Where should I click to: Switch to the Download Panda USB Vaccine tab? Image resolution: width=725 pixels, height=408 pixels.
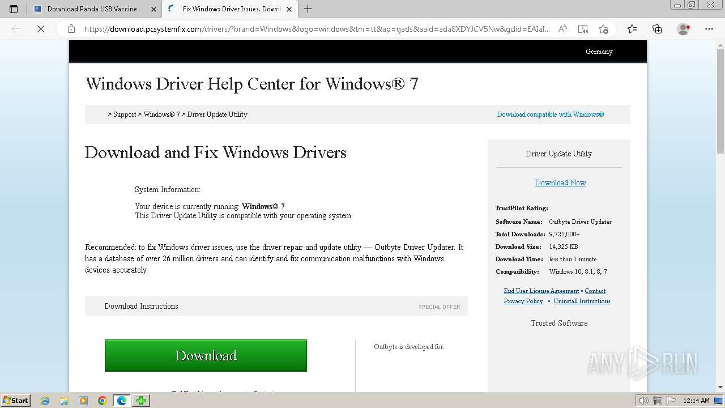tap(95, 9)
